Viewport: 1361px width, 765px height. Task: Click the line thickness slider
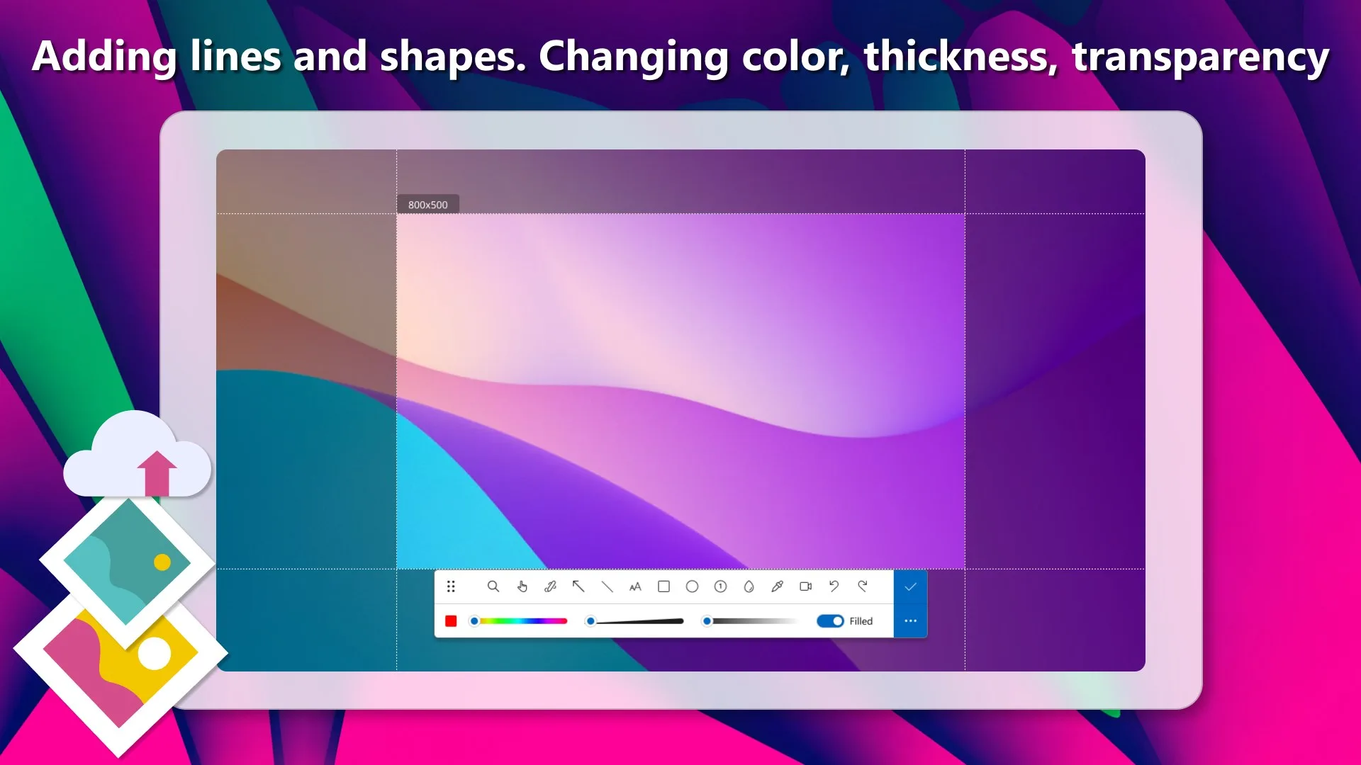pyautogui.click(x=635, y=621)
